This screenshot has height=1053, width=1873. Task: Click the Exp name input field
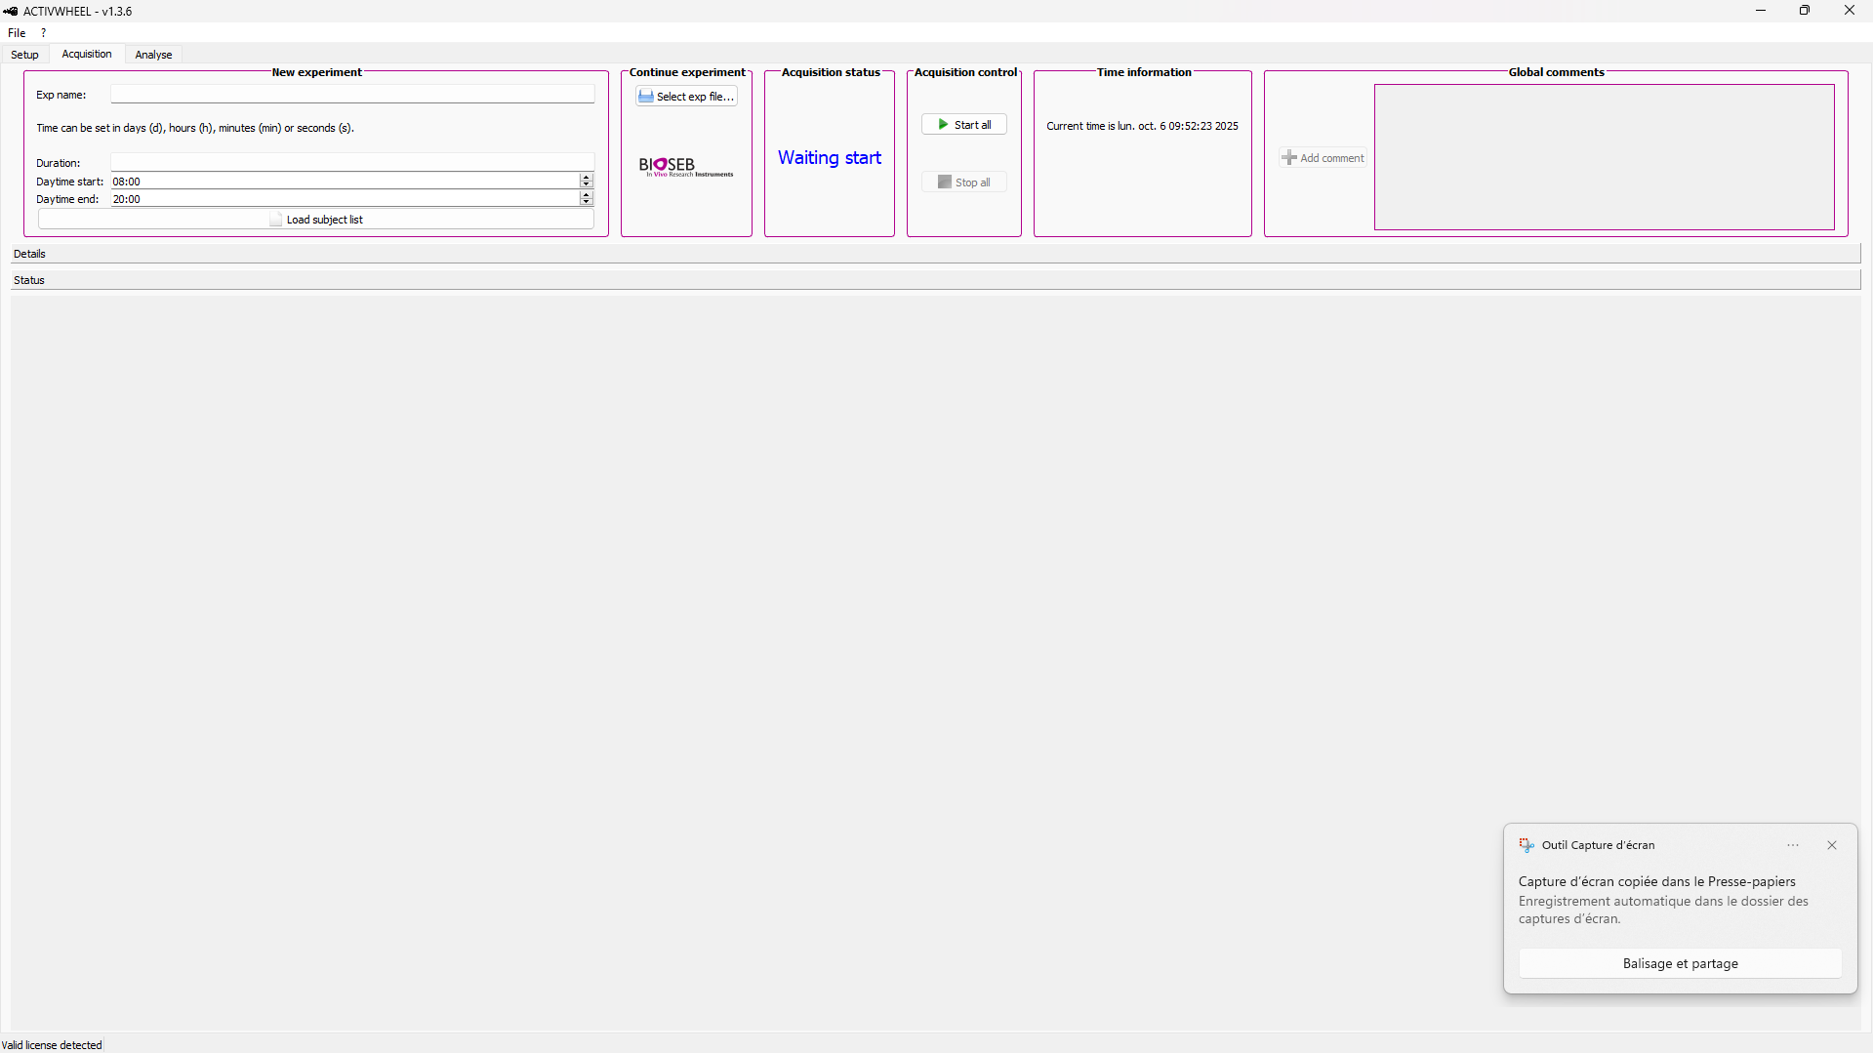[351, 95]
